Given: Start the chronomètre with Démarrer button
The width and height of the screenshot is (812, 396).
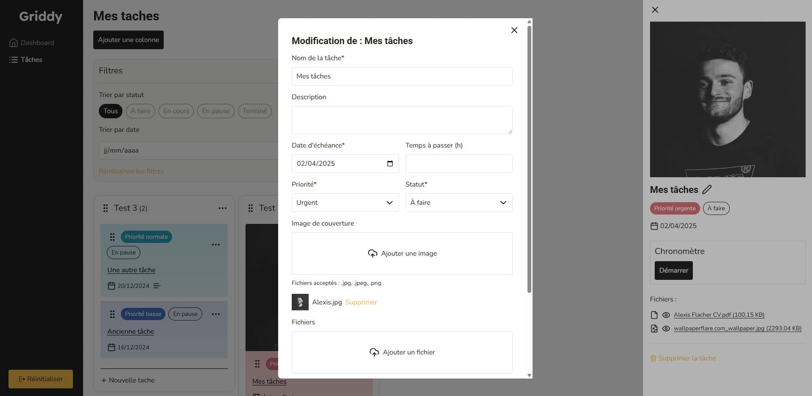Looking at the screenshot, I should 673,271.
